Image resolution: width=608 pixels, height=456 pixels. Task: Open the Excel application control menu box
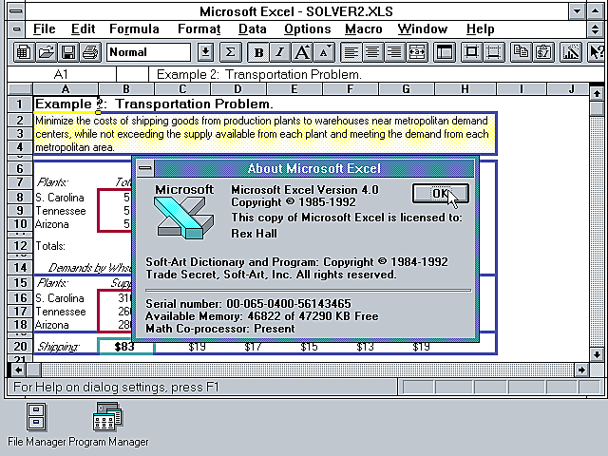[16, 10]
